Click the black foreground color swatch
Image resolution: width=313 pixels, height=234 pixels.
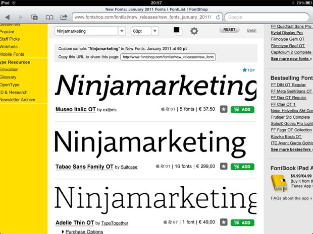[x=177, y=30]
